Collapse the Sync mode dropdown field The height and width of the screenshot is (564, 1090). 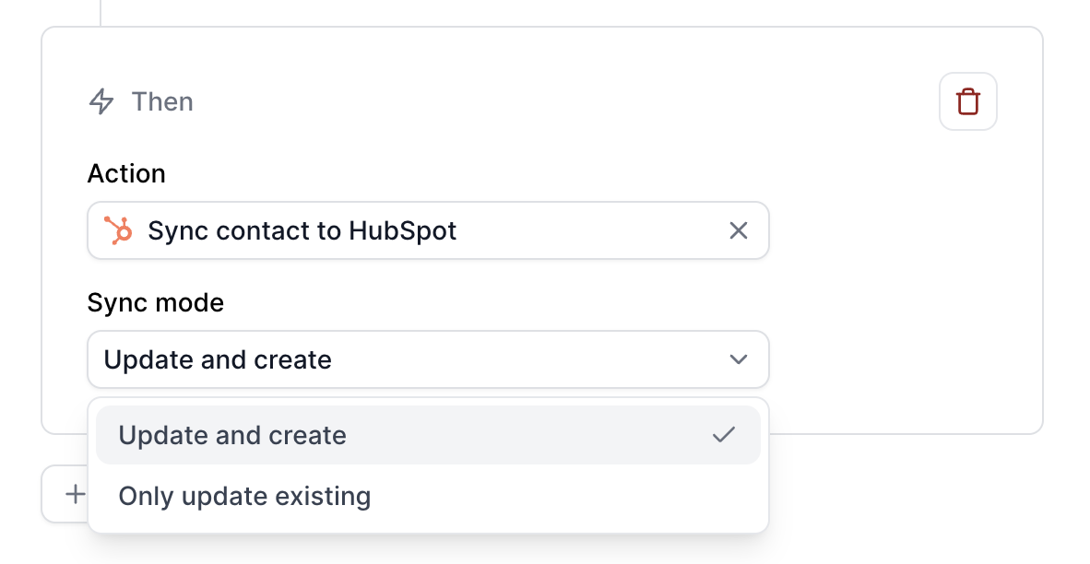coord(428,359)
